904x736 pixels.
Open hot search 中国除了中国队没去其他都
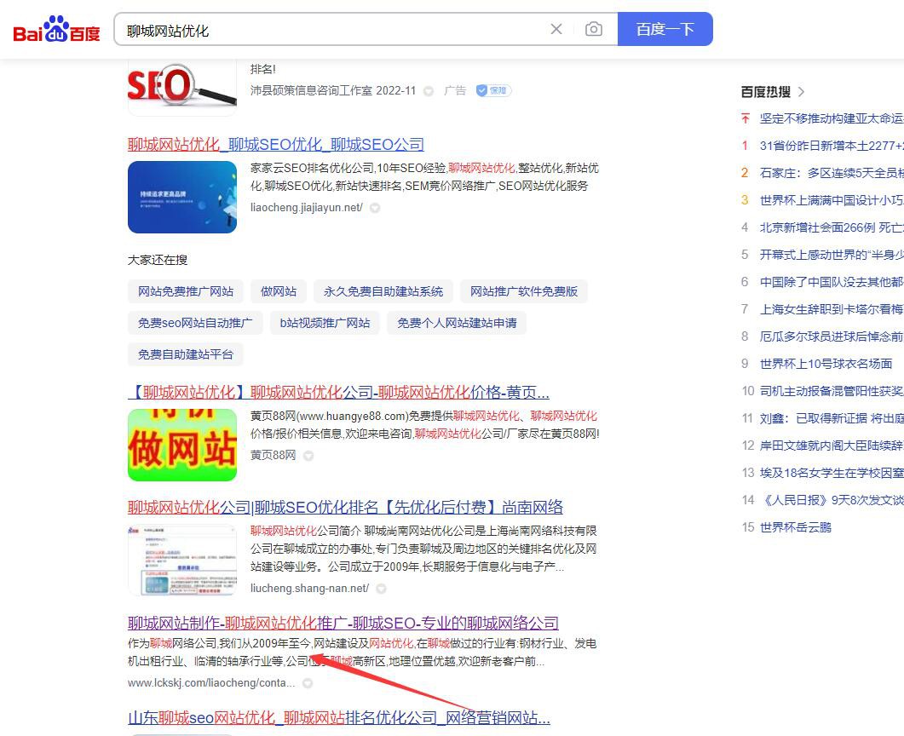pos(832,282)
